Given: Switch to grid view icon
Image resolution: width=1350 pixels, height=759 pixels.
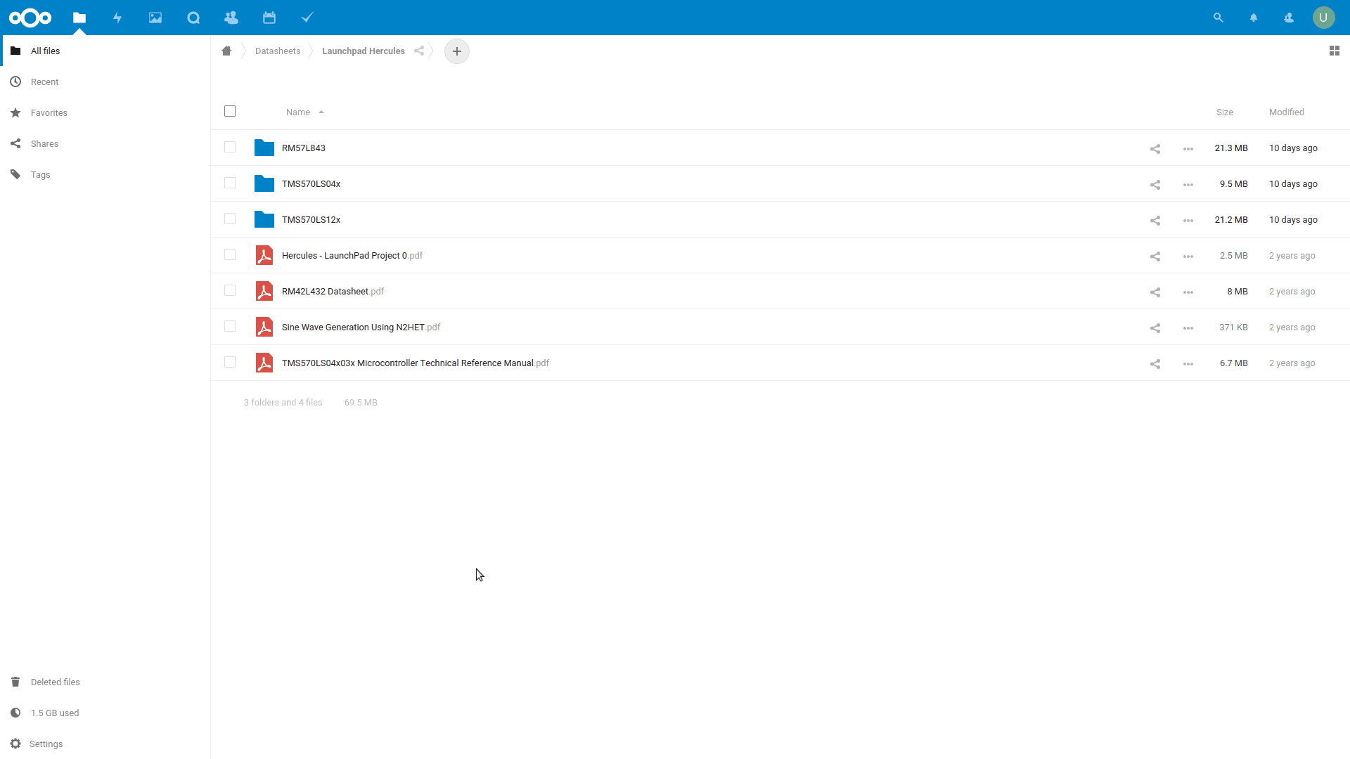Looking at the screenshot, I should pyautogui.click(x=1335, y=51).
